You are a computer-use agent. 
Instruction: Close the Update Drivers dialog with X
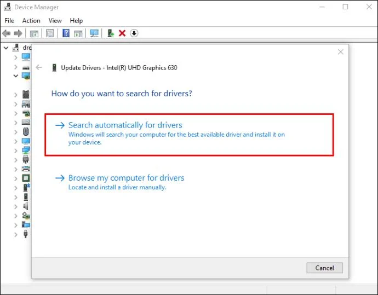click(x=340, y=52)
